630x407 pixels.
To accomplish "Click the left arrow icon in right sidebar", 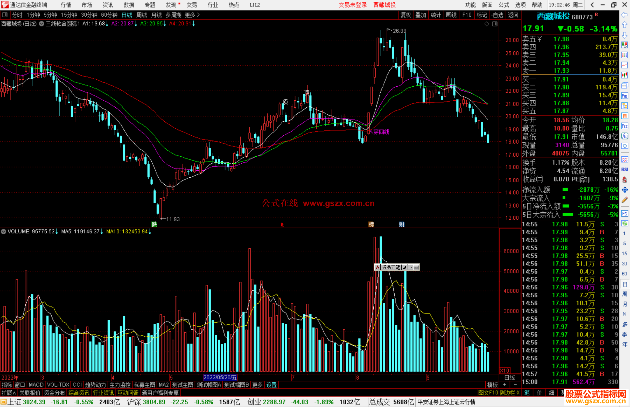I will point(624,15).
